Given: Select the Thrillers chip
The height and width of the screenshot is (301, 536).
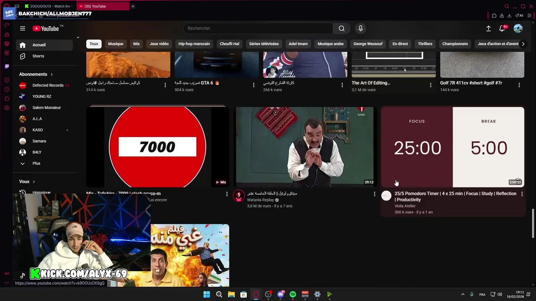Looking at the screenshot, I should tap(425, 44).
